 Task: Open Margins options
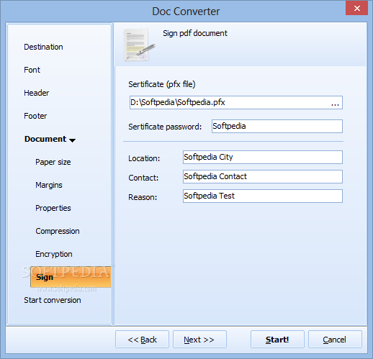tap(49, 185)
